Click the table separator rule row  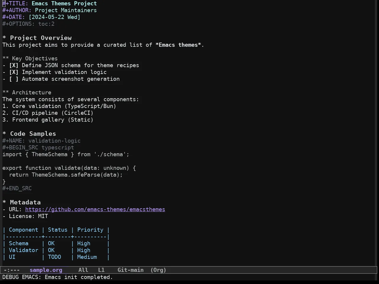click(56, 237)
